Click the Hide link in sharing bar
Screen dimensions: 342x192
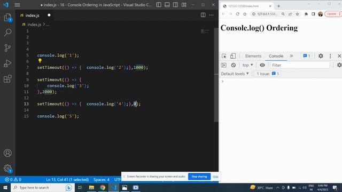pyautogui.click(x=215, y=177)
